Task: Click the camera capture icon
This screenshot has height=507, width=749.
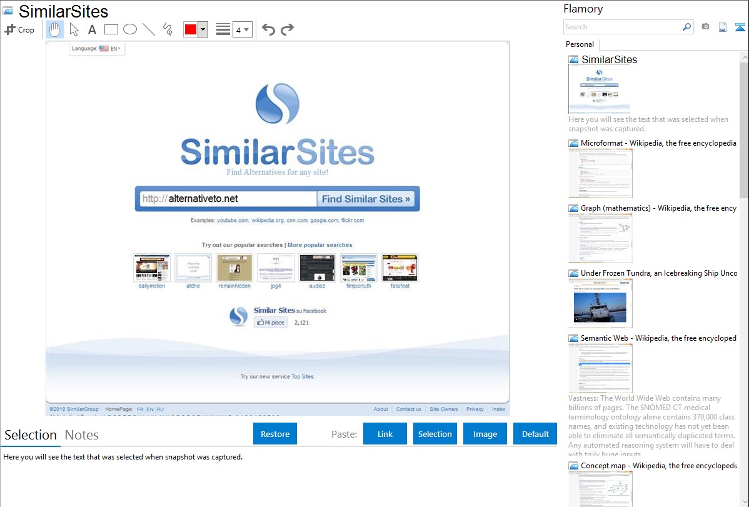Action: pyautogui.click(x=705, y=27)
